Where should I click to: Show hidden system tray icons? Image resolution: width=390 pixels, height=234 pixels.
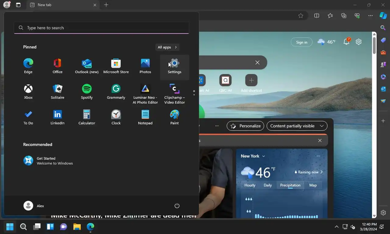(x=336, y=227)
